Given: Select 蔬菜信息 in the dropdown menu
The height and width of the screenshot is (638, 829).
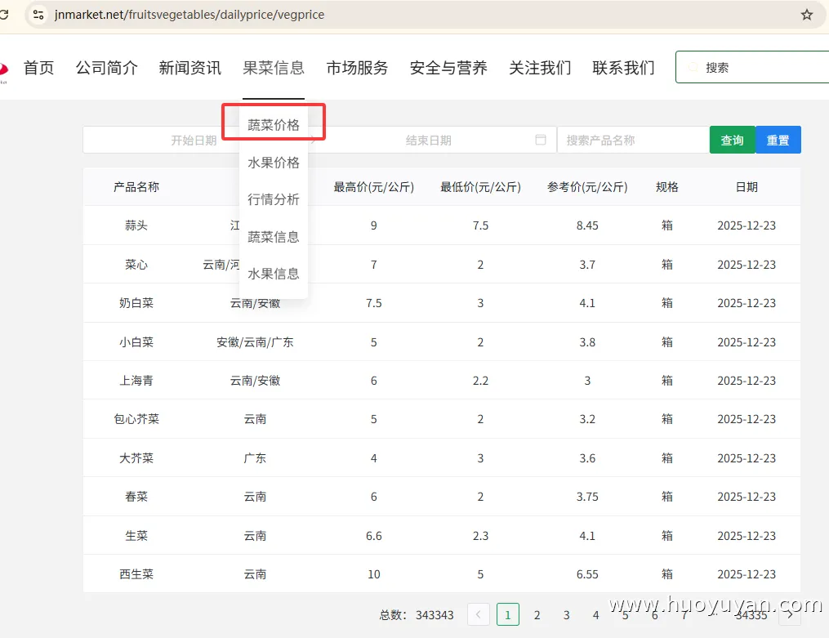Looking at the screenshot, I should (x=274, y=237).
